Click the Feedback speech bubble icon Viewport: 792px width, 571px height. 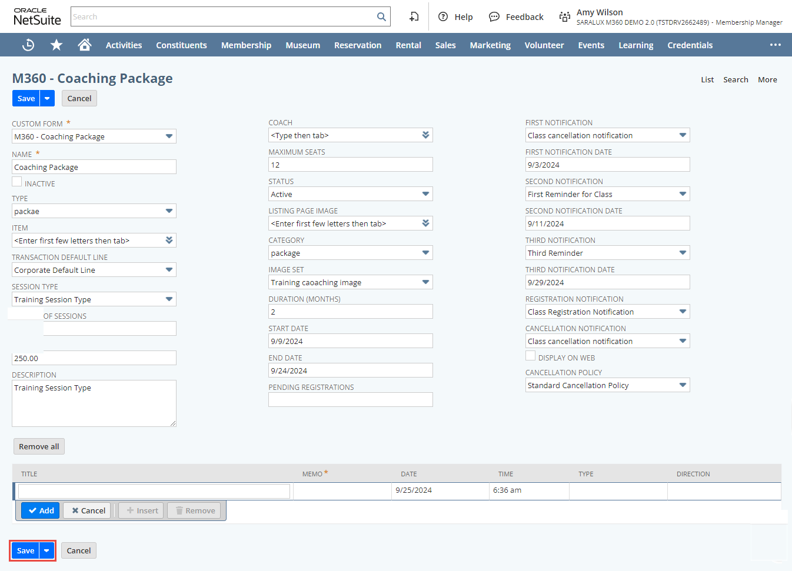tap(494, 17)
